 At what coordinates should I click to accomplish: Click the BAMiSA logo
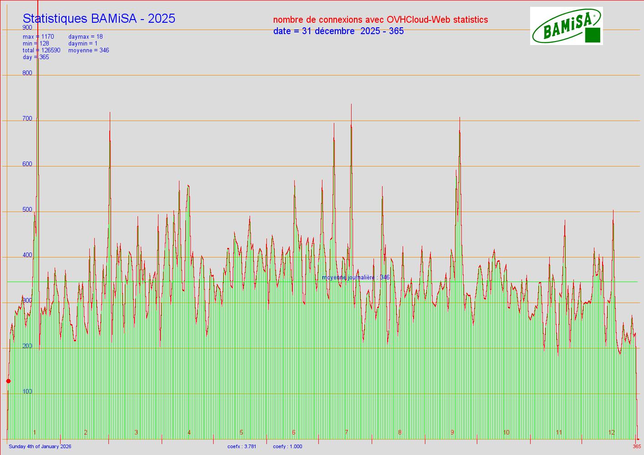pos(566,26)
